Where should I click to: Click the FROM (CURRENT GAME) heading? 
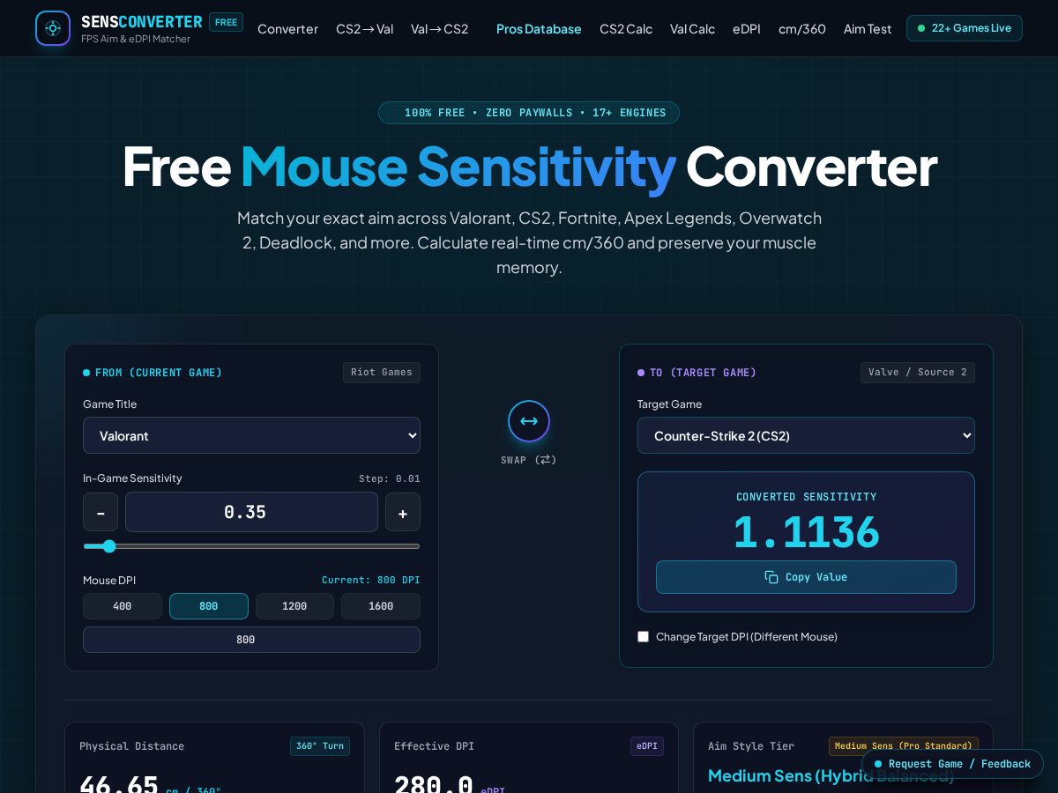(x=159, y=373)
